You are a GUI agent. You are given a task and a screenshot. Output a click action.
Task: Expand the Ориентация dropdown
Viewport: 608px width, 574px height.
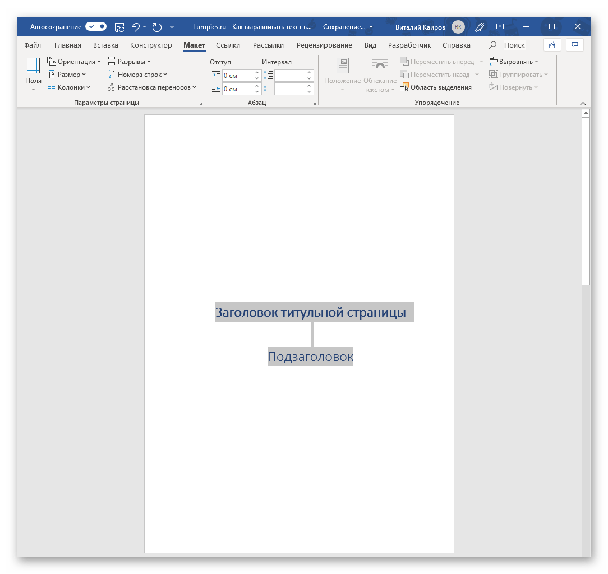75,62
